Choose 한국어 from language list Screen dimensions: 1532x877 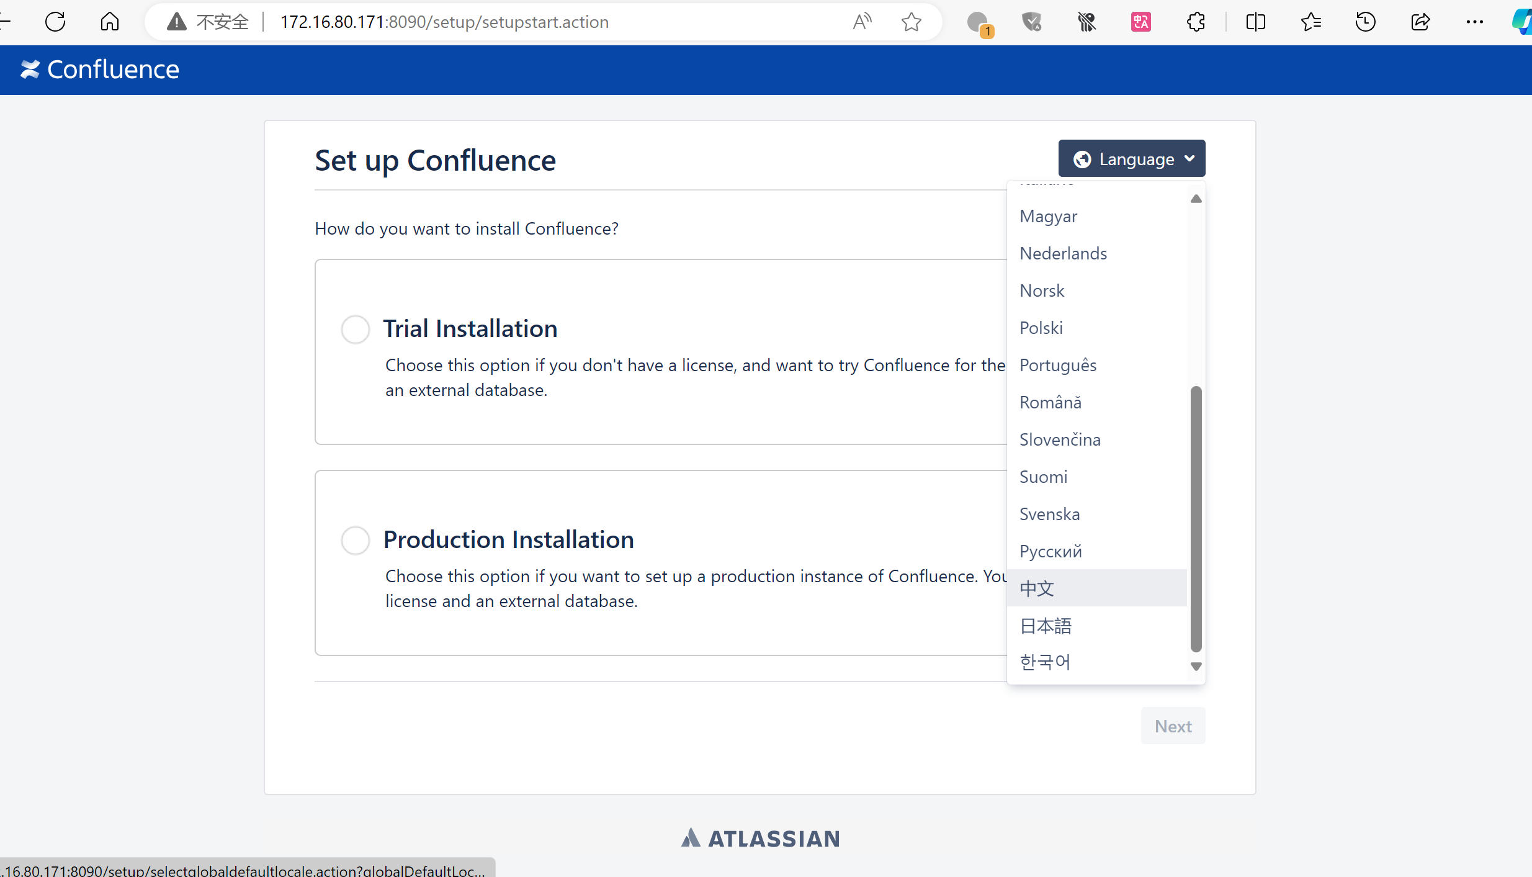[x=1096, y=662]
